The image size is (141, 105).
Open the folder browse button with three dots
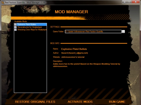coord(123,31)
